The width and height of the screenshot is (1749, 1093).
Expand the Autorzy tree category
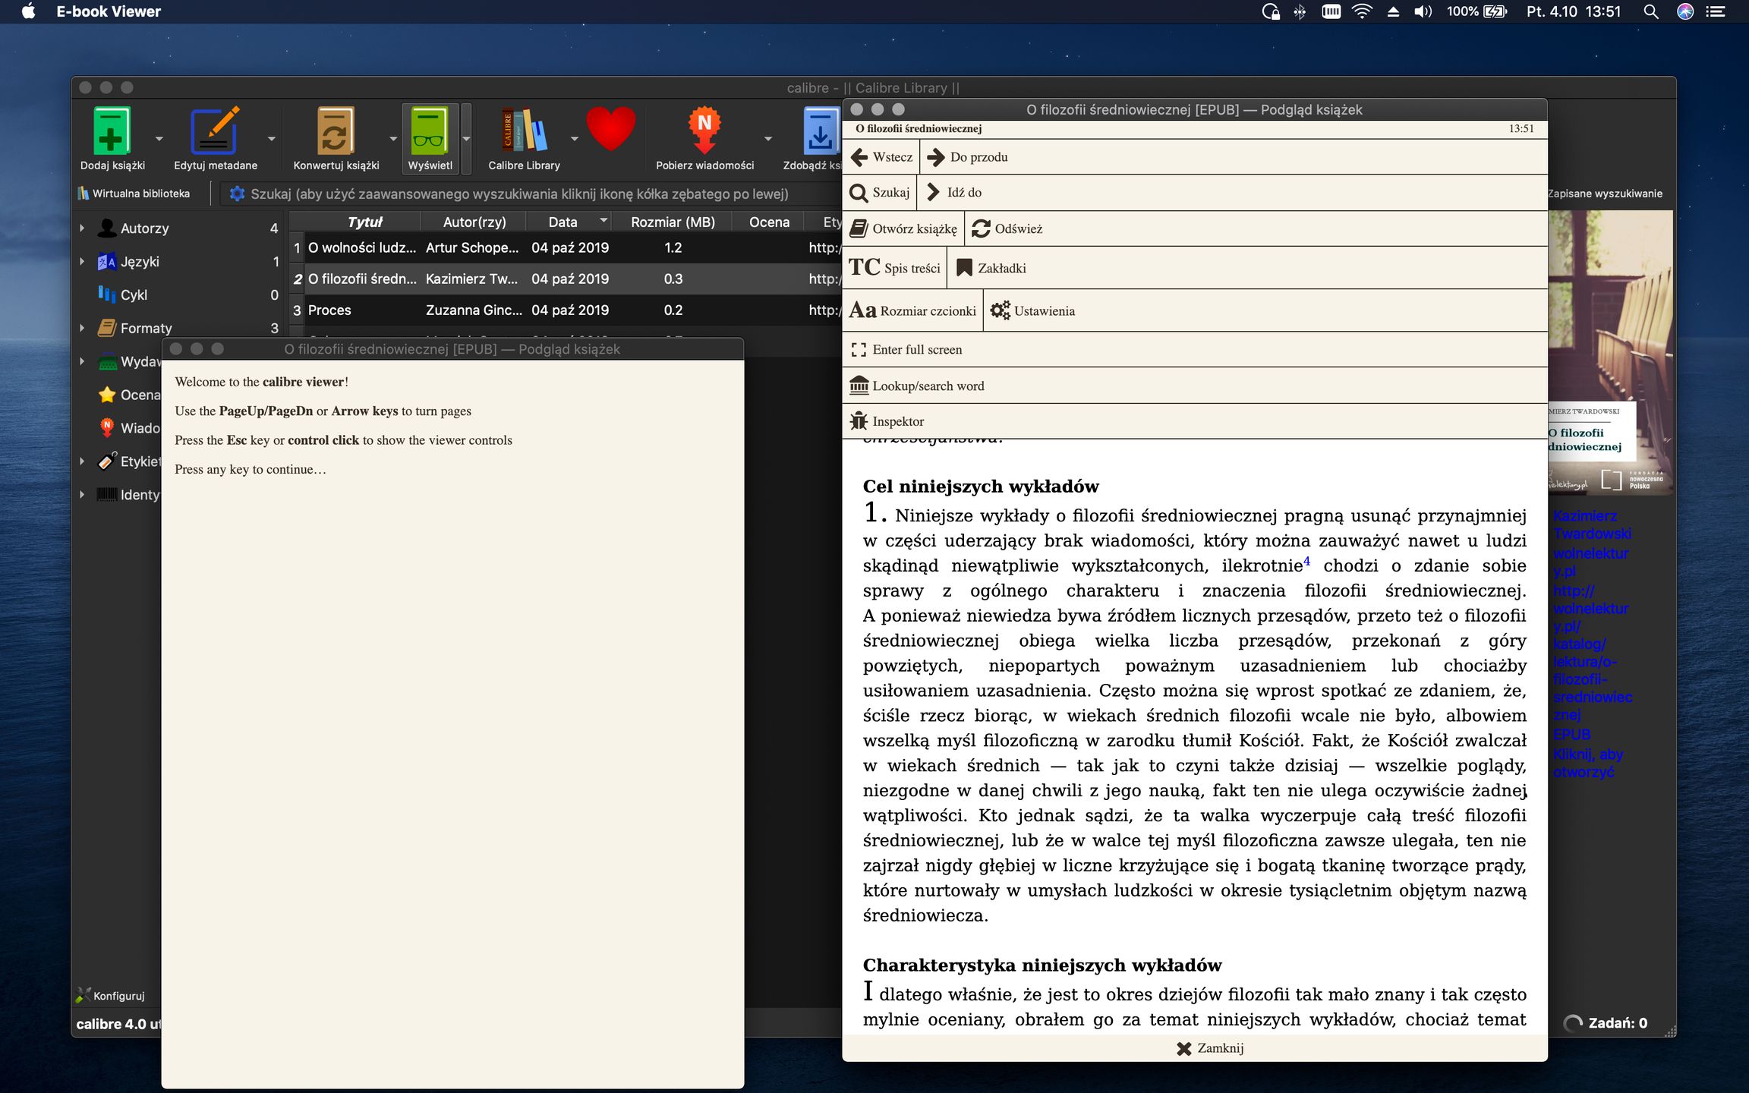(x=82, y=228)
